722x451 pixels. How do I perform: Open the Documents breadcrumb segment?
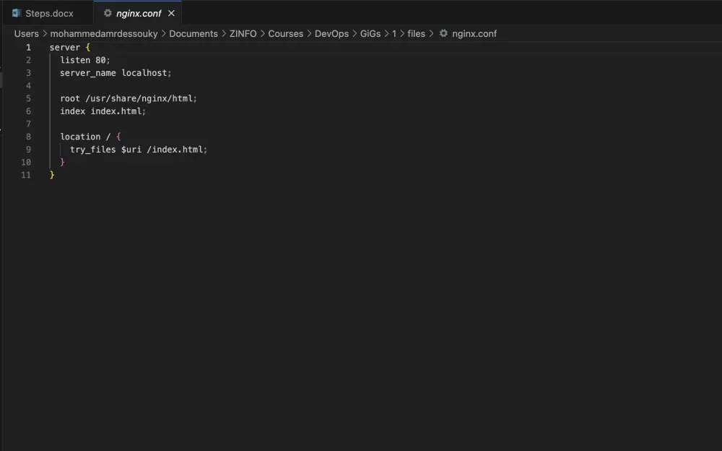click(x=193, y=33)
